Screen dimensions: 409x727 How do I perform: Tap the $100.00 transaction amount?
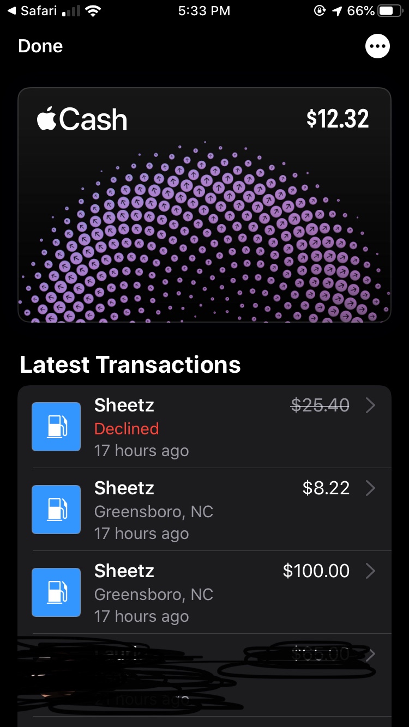tap(316, 571)
